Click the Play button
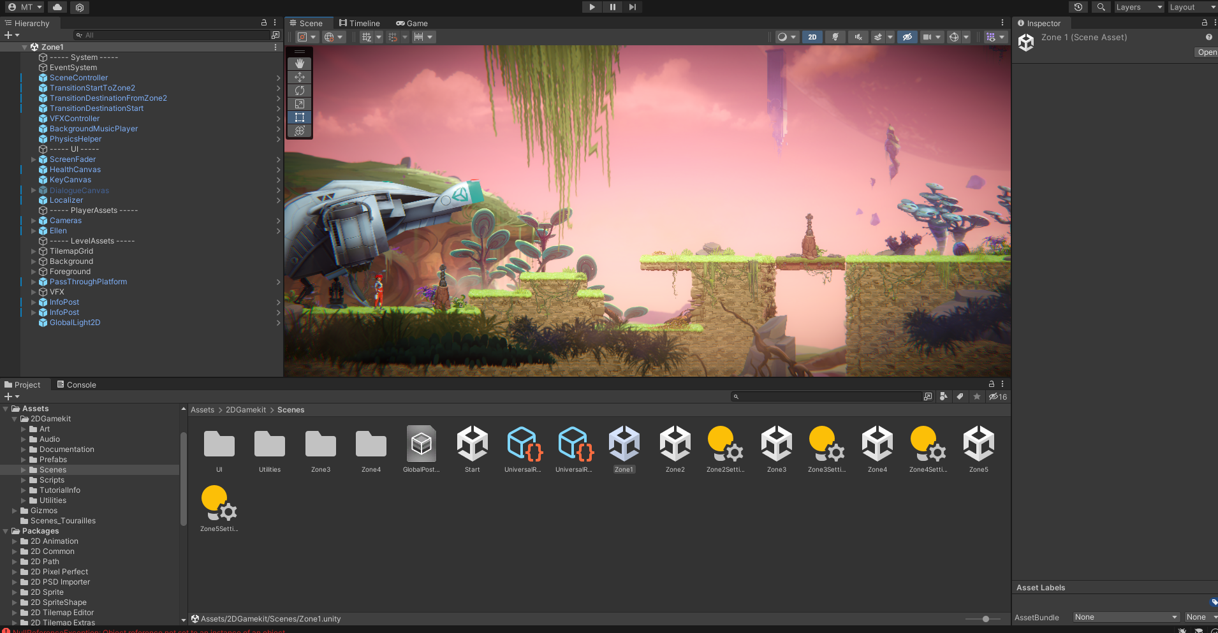Image resolution: width=1218 pixels, height=633 pixels. (592, 7)
